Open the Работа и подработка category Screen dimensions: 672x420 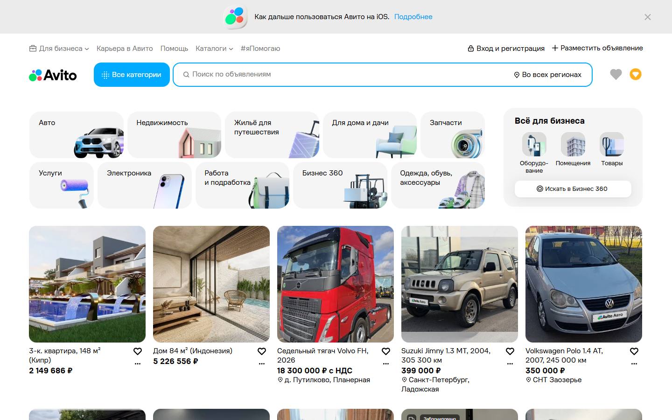[243, 185]
